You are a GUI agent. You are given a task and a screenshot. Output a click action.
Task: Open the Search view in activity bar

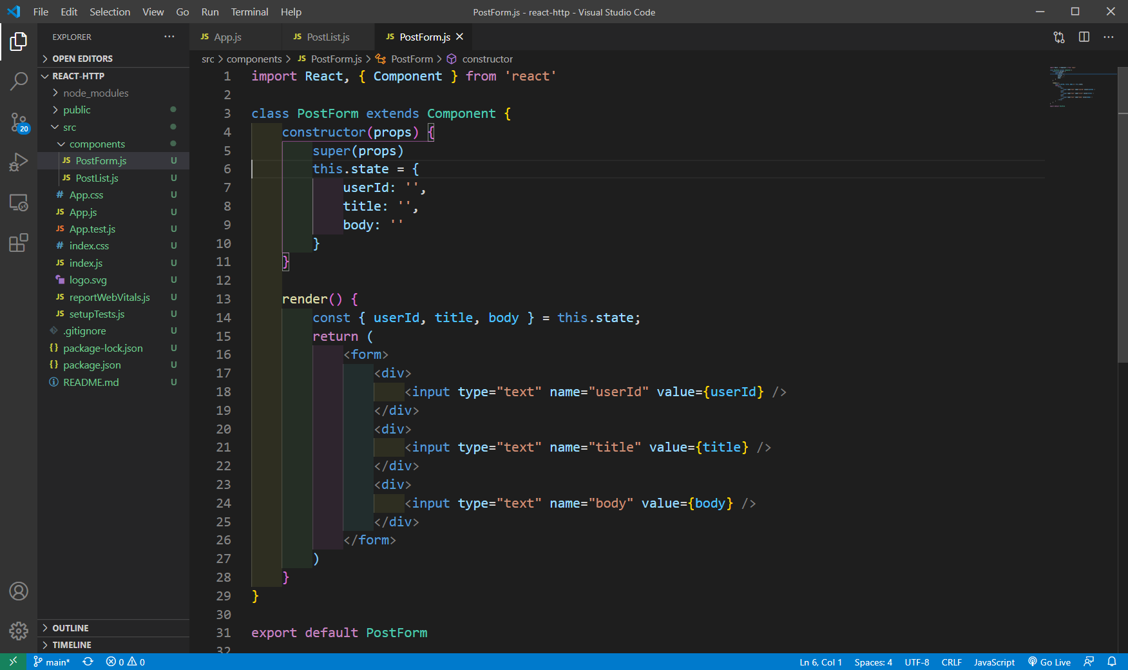19,81
